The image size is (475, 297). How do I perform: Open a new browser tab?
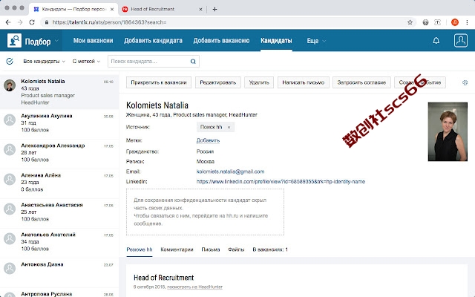(214, 9)
